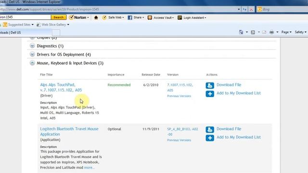Open the Access Vault menu
This screenshot has width=308, height=173.
pos(164,18)
